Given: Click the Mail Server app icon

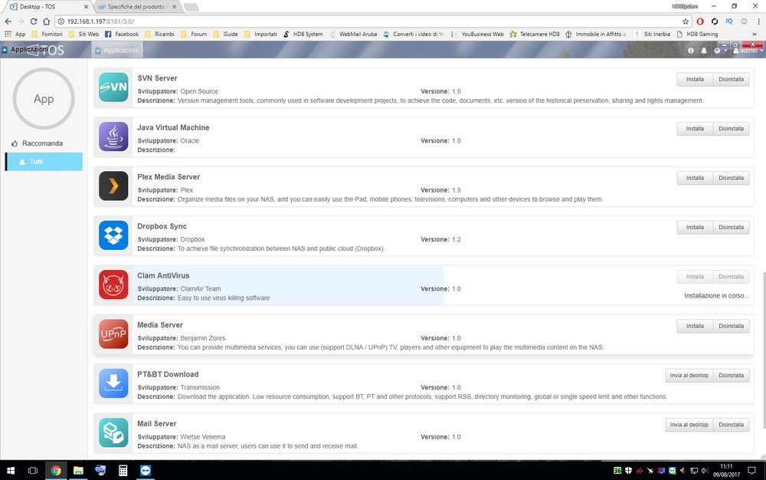Looking at the screenshot, I should point(113,432).
